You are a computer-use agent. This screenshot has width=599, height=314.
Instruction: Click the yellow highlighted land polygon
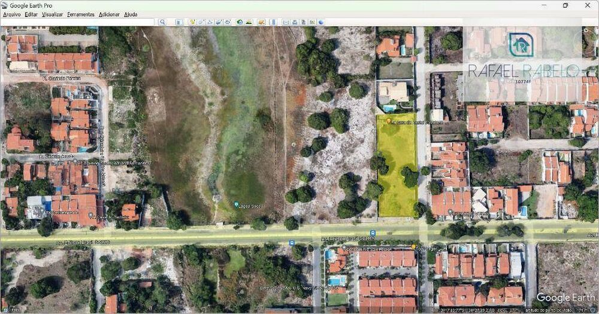click(x=397, y=165)
